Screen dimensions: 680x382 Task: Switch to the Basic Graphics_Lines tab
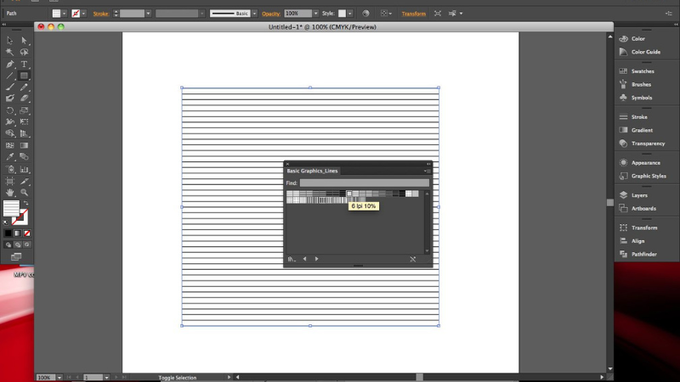312,171
